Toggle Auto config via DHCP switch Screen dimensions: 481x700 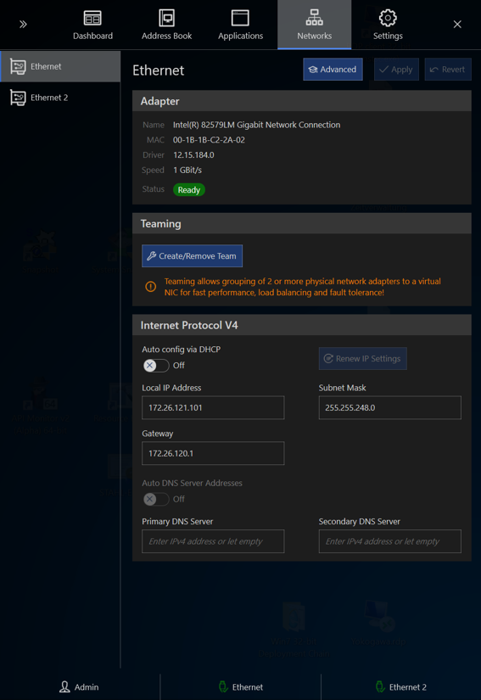(x=156, y=365)
